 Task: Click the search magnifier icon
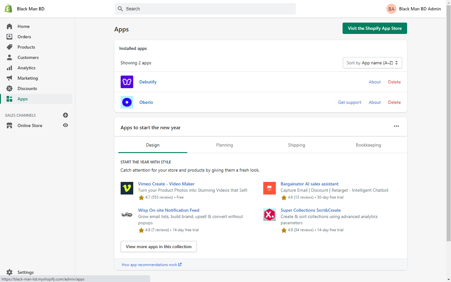point(120,9)
